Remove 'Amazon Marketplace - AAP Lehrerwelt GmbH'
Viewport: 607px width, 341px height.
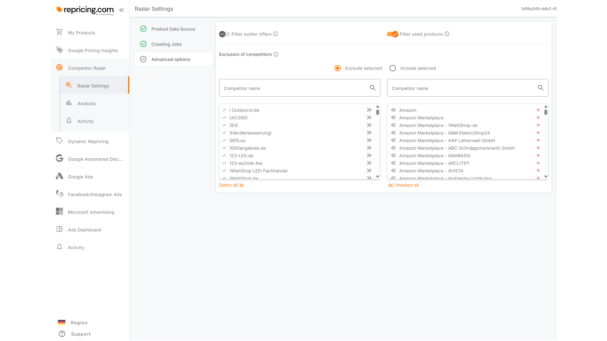click(538, 140)
